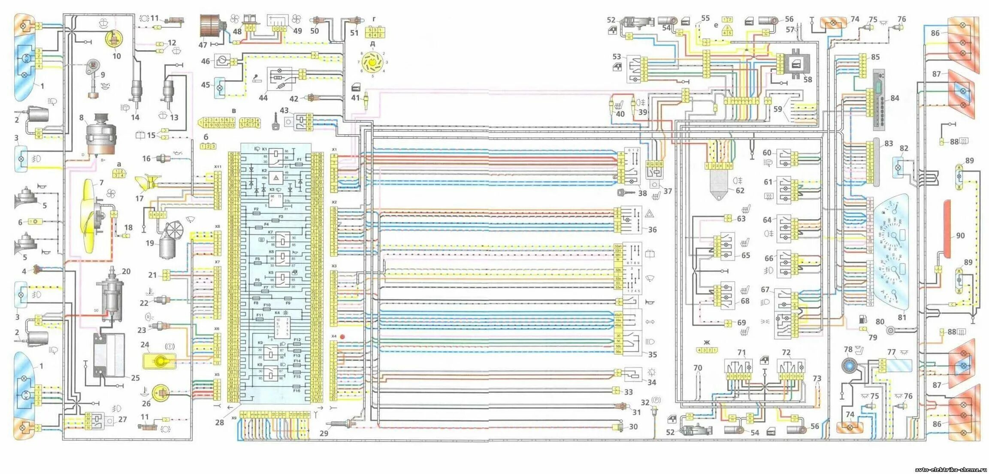Viewport: 989px width, 474px height.
Task: Click the K1 relay label
Action: pos(264,149)
